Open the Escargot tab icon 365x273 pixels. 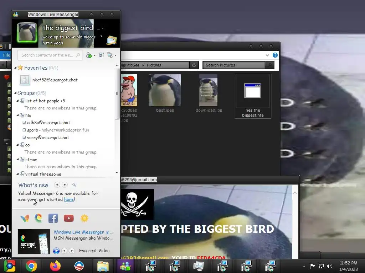pyautogui.click(x=38, y=218)
